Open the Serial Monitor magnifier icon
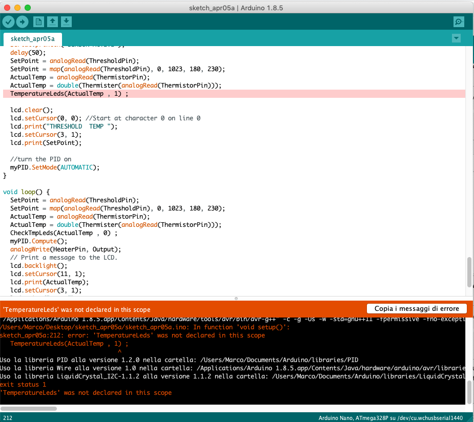 pyautogui.click(x=459, y=22)
